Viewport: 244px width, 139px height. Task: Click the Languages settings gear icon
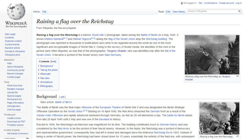[x=27, y=138]
